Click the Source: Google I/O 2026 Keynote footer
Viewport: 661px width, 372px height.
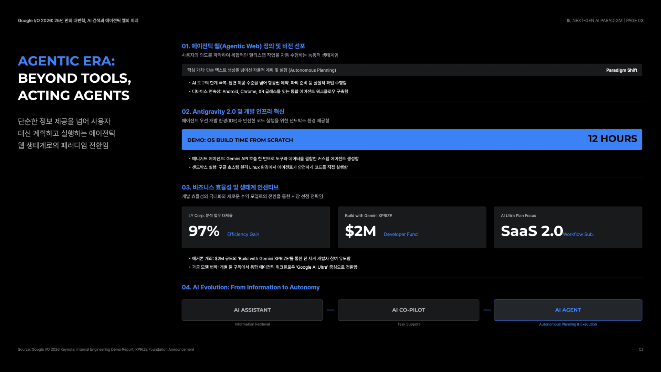tap(106, 350)
